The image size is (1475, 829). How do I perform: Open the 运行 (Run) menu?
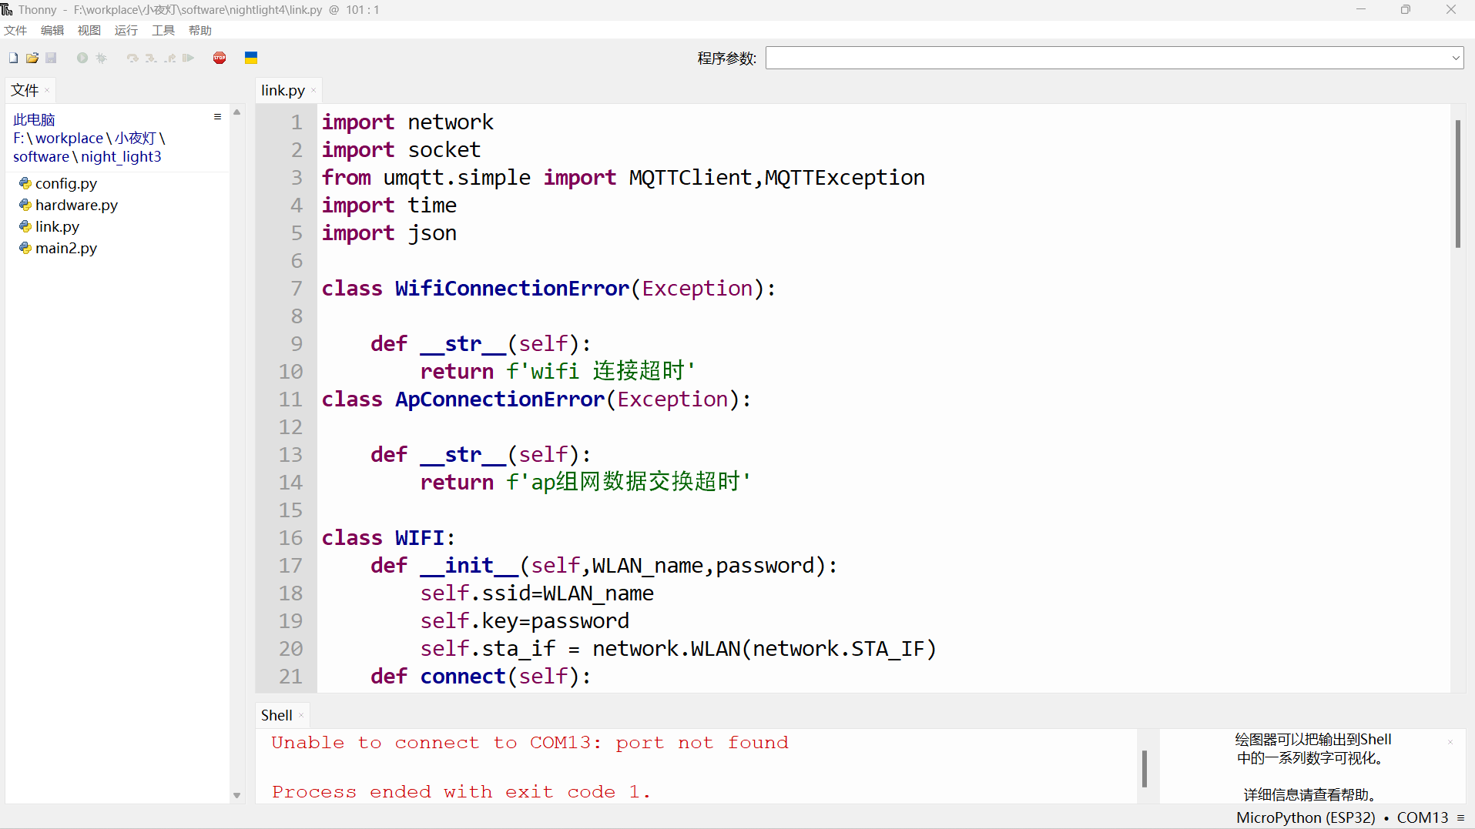point(126,30)
